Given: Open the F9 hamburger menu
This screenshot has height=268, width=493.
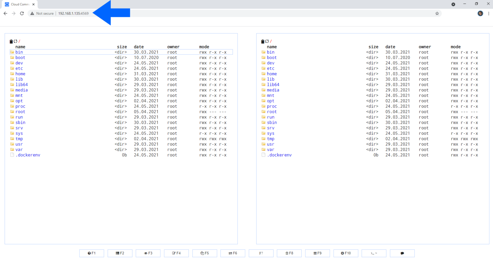Looking at the screenshot, I should (317, 253).
